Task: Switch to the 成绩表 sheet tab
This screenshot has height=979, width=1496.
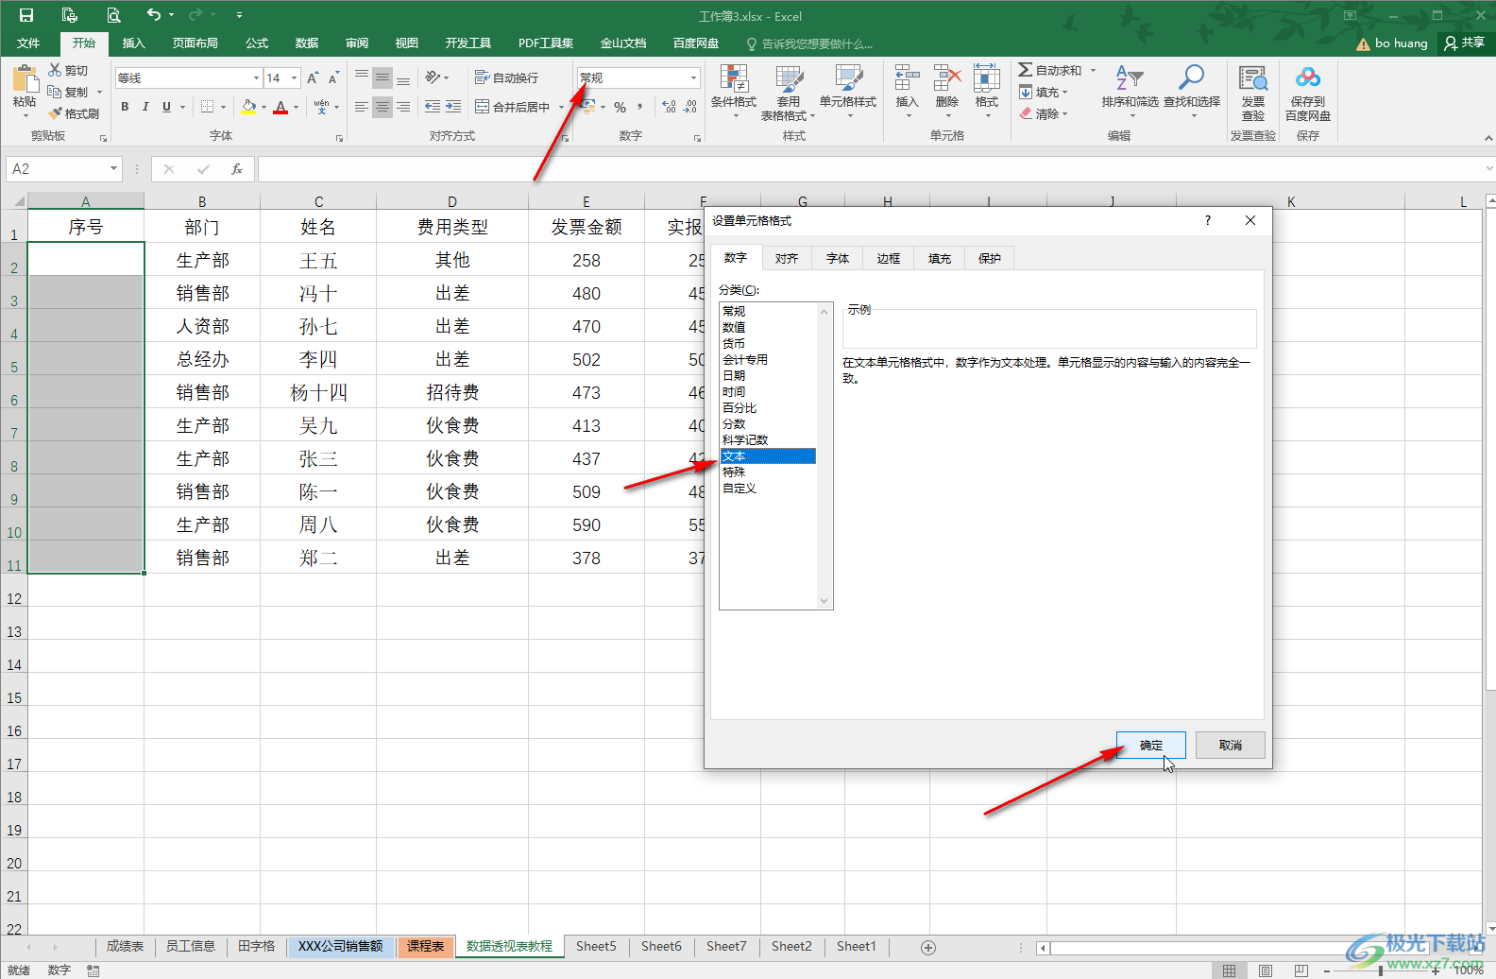Action: click(x=125, y=946)
